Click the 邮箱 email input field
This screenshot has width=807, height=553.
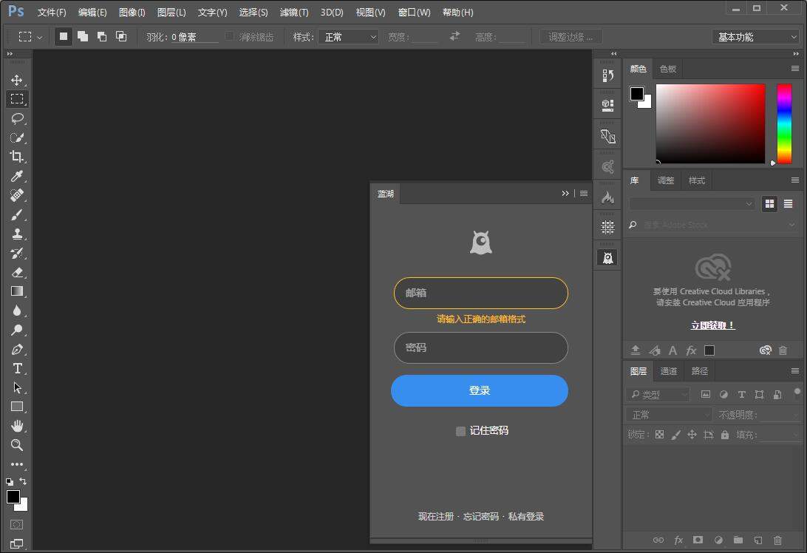[x=480, y=294]
